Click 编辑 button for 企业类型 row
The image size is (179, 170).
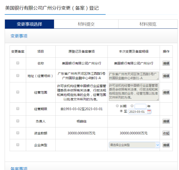tap(166, 145)
